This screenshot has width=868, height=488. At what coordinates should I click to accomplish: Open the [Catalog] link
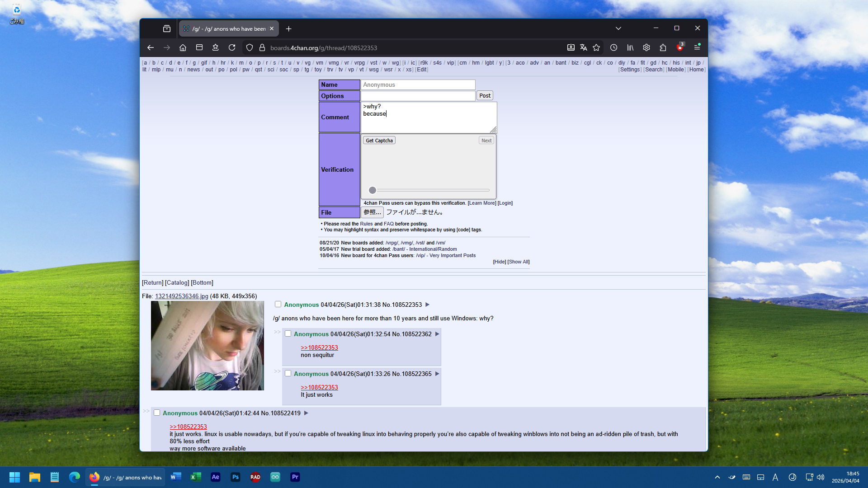coord(177,282)
